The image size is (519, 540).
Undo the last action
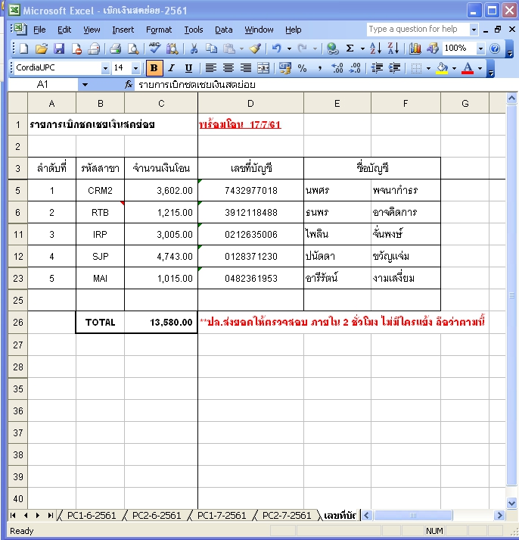[x=277, y=48]
